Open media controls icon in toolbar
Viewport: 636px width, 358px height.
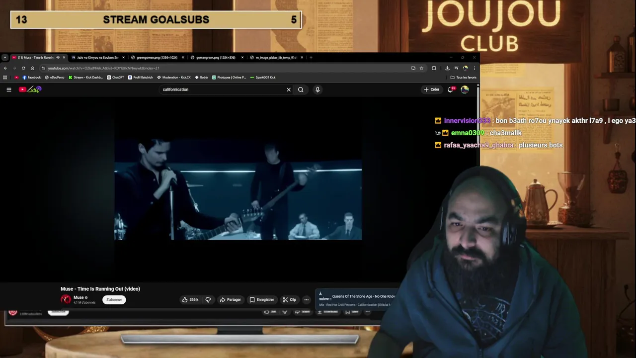click(x=456, y=68)
